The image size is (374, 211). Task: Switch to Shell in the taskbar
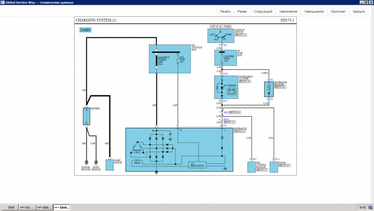coord(11,207)
